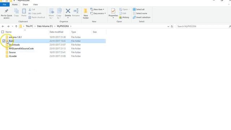The height and width of the screenshot is (130, 231).
Task: Copy path of selected folder
Action: click(35, 13)
